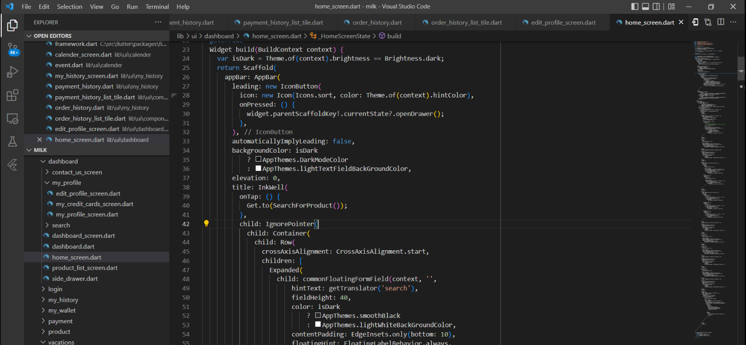The image size is (746, 345).
Task: Open my_credit_cards_screen.dart file
Action: pyautogui.click(x=94, y=204)
